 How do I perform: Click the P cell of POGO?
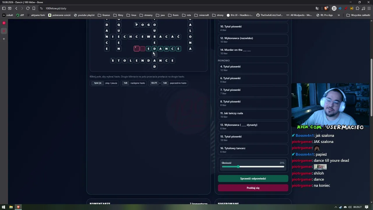137,25
